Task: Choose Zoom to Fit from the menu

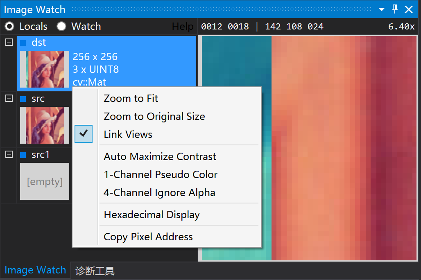Action: click(131, 98)
